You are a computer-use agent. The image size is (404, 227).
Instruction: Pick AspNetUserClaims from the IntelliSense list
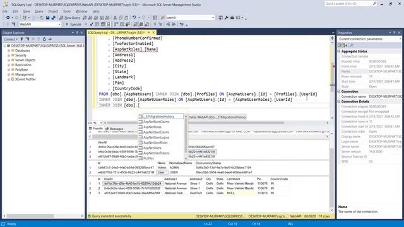[156, 132]
